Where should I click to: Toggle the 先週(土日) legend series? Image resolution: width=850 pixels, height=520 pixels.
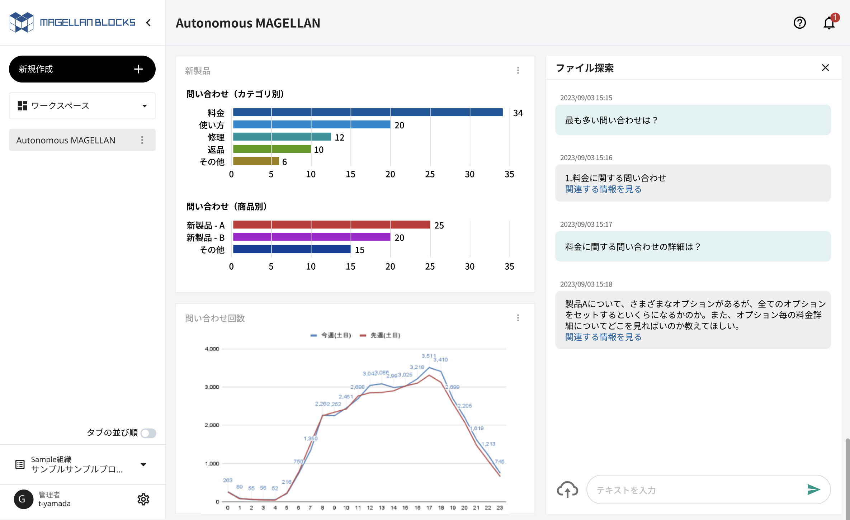click(x=380, y=335)
